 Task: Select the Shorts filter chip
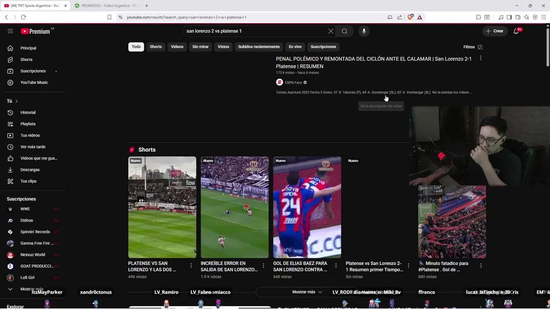coord(156,47)
